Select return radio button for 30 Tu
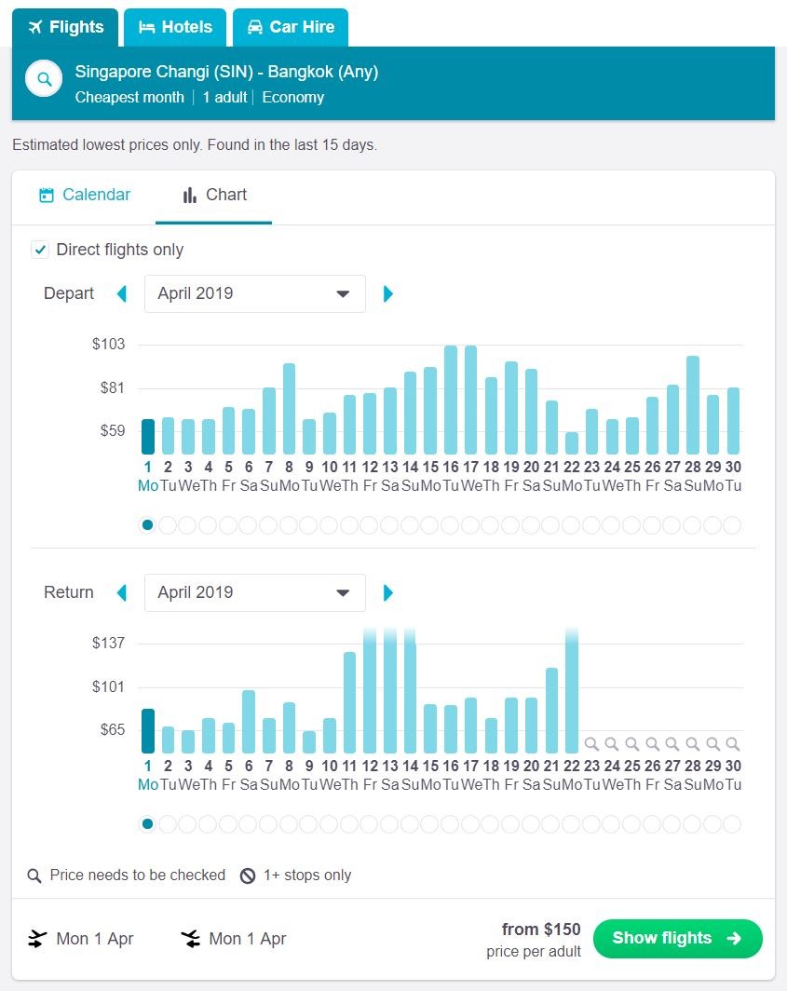The height and width of the screenshot is (991, 787). coord(732,824)
